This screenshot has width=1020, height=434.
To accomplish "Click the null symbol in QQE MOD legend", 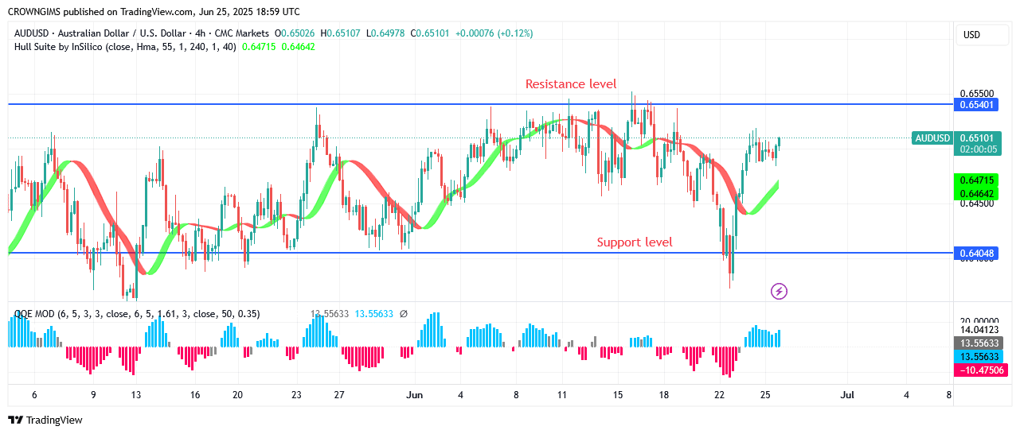I will (x=404, y=314).
